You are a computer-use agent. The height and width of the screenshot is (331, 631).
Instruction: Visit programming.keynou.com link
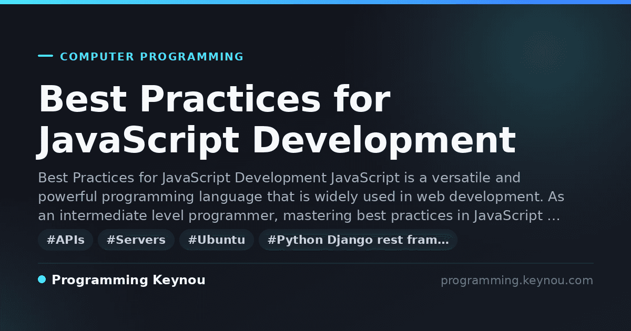click(x=517, y=281)
